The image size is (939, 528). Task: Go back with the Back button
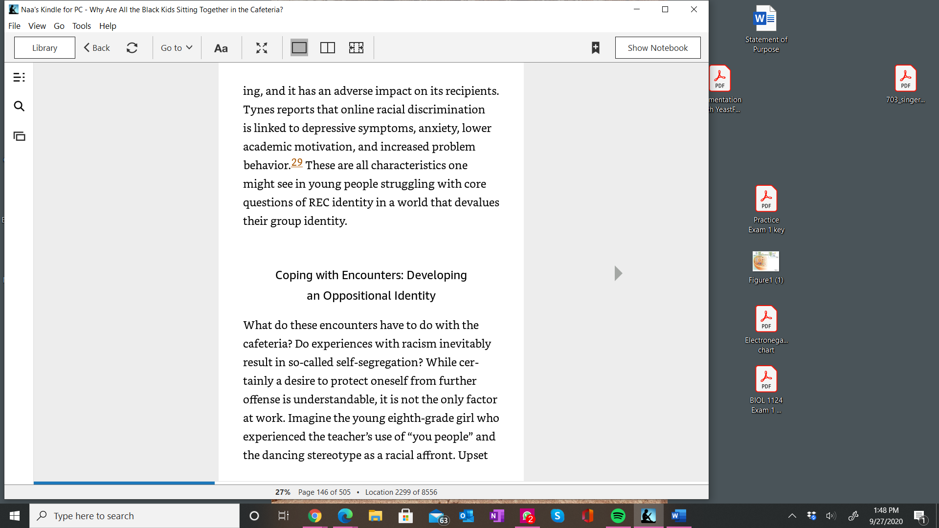[x=97, y=48]
